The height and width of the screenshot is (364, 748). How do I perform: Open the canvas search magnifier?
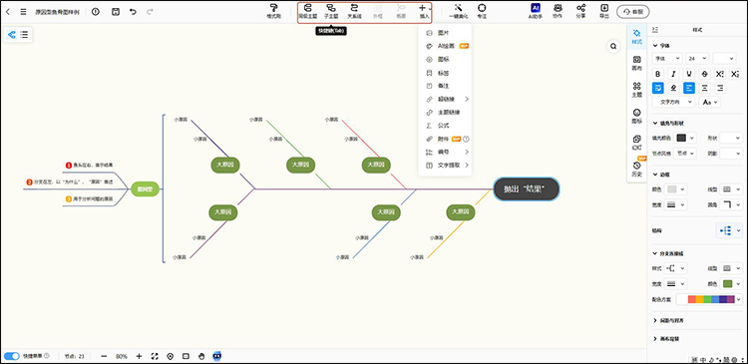(613, 46)
